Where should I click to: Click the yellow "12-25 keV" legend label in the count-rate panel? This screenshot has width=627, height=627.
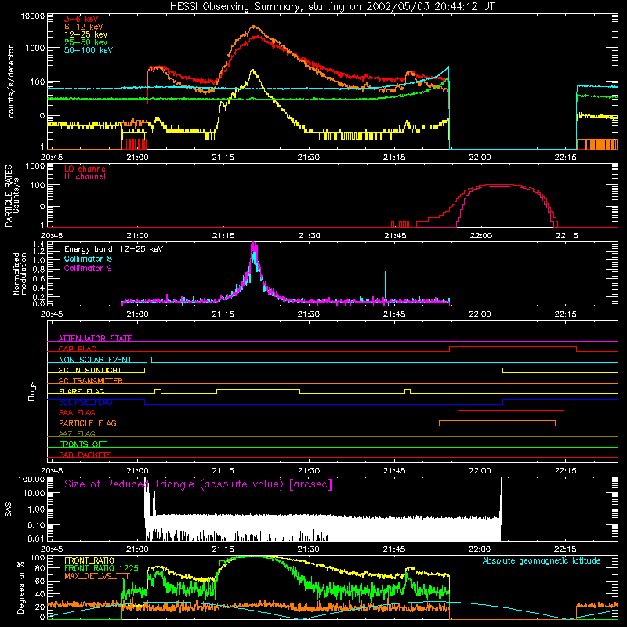click(86, 34)
